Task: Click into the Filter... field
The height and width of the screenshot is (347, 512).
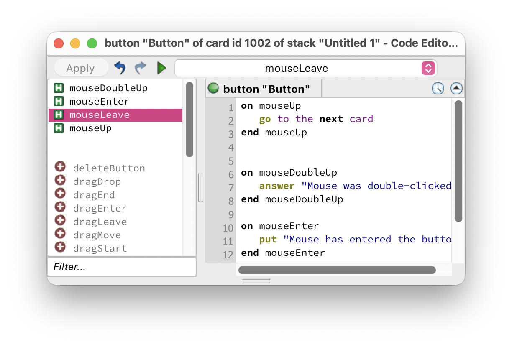Action: tap(122, 267)
